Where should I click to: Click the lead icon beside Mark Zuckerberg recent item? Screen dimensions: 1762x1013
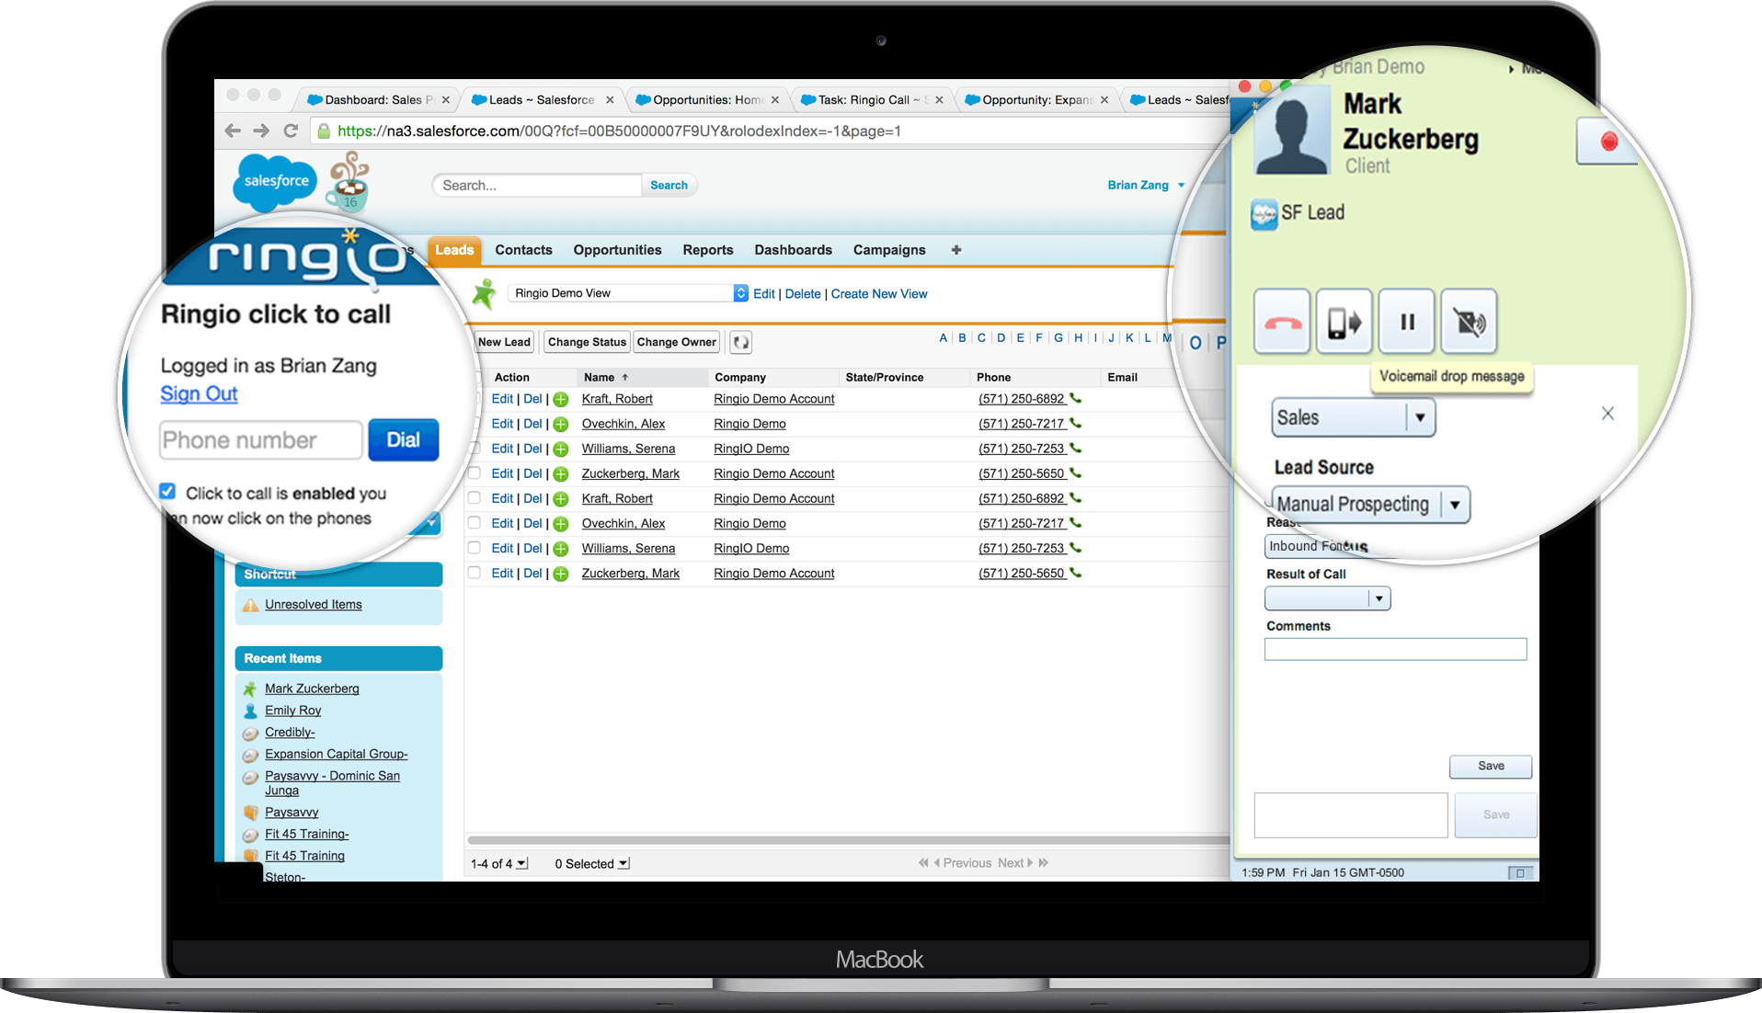pos(249,689)
